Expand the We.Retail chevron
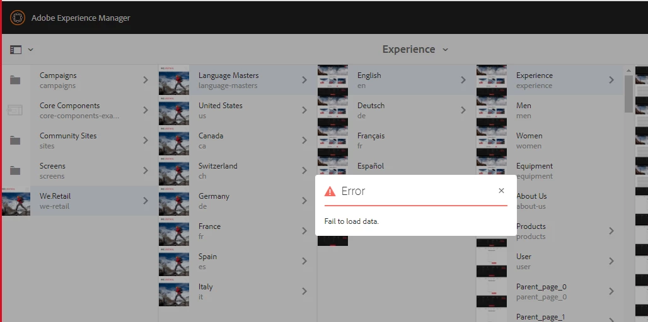 [x=146, y=201]
